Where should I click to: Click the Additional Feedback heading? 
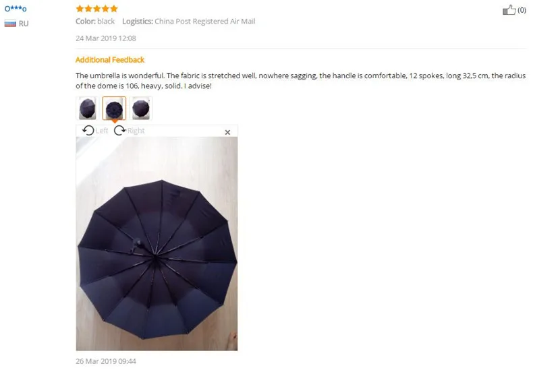point(110,60)
